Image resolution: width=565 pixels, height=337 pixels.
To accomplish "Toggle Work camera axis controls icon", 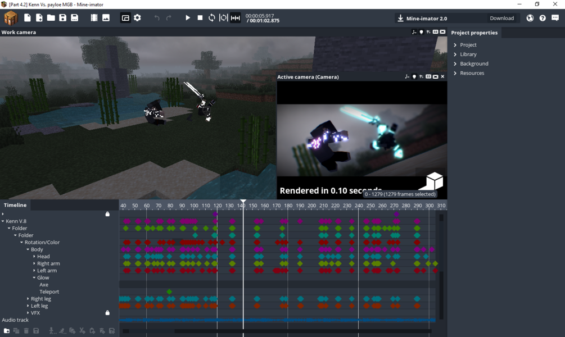I will pyautogui.click(x=414, y=32).
